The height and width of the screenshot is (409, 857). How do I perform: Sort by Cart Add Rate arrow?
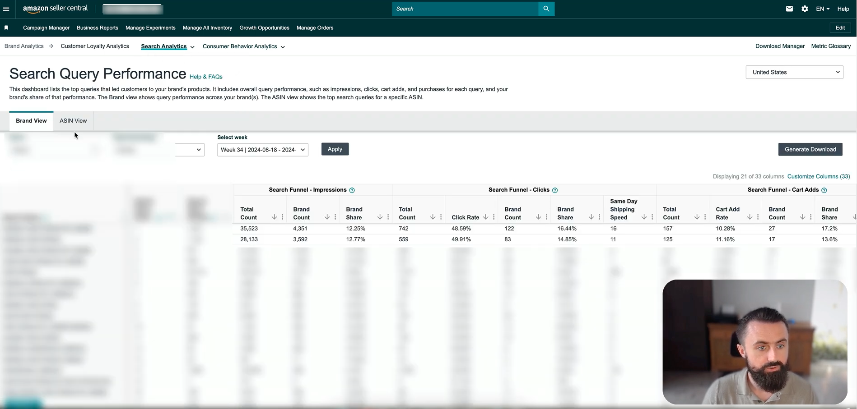[750, 217]
